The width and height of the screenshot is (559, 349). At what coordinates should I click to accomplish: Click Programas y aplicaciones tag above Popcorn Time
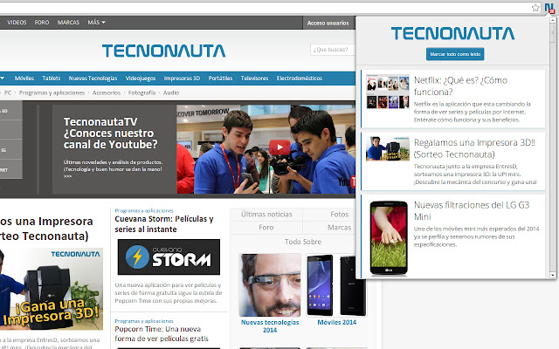click(x=144, y=321)
